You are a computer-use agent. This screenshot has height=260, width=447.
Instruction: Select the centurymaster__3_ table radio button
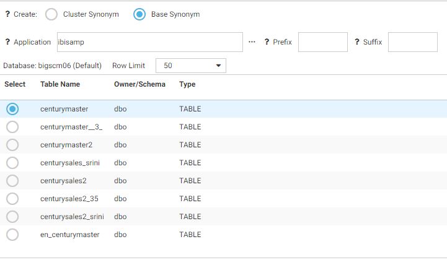click(12, 127)
